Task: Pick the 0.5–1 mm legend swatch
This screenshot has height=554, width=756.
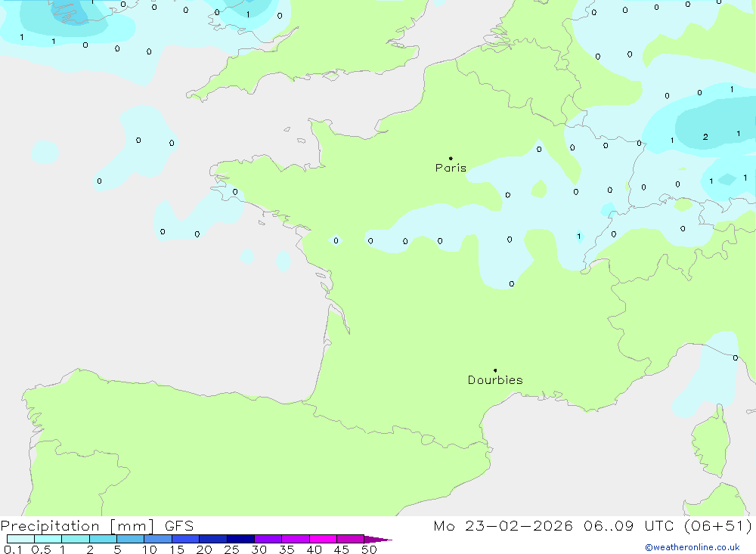Action: [48, 539]
